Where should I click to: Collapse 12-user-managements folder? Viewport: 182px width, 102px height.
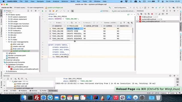7,42
